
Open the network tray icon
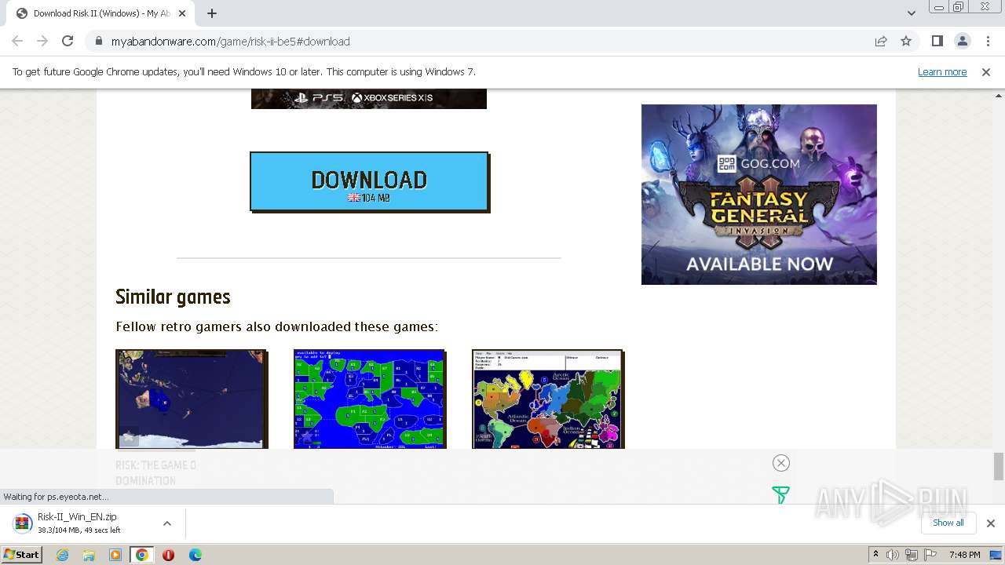pos(911,555)
